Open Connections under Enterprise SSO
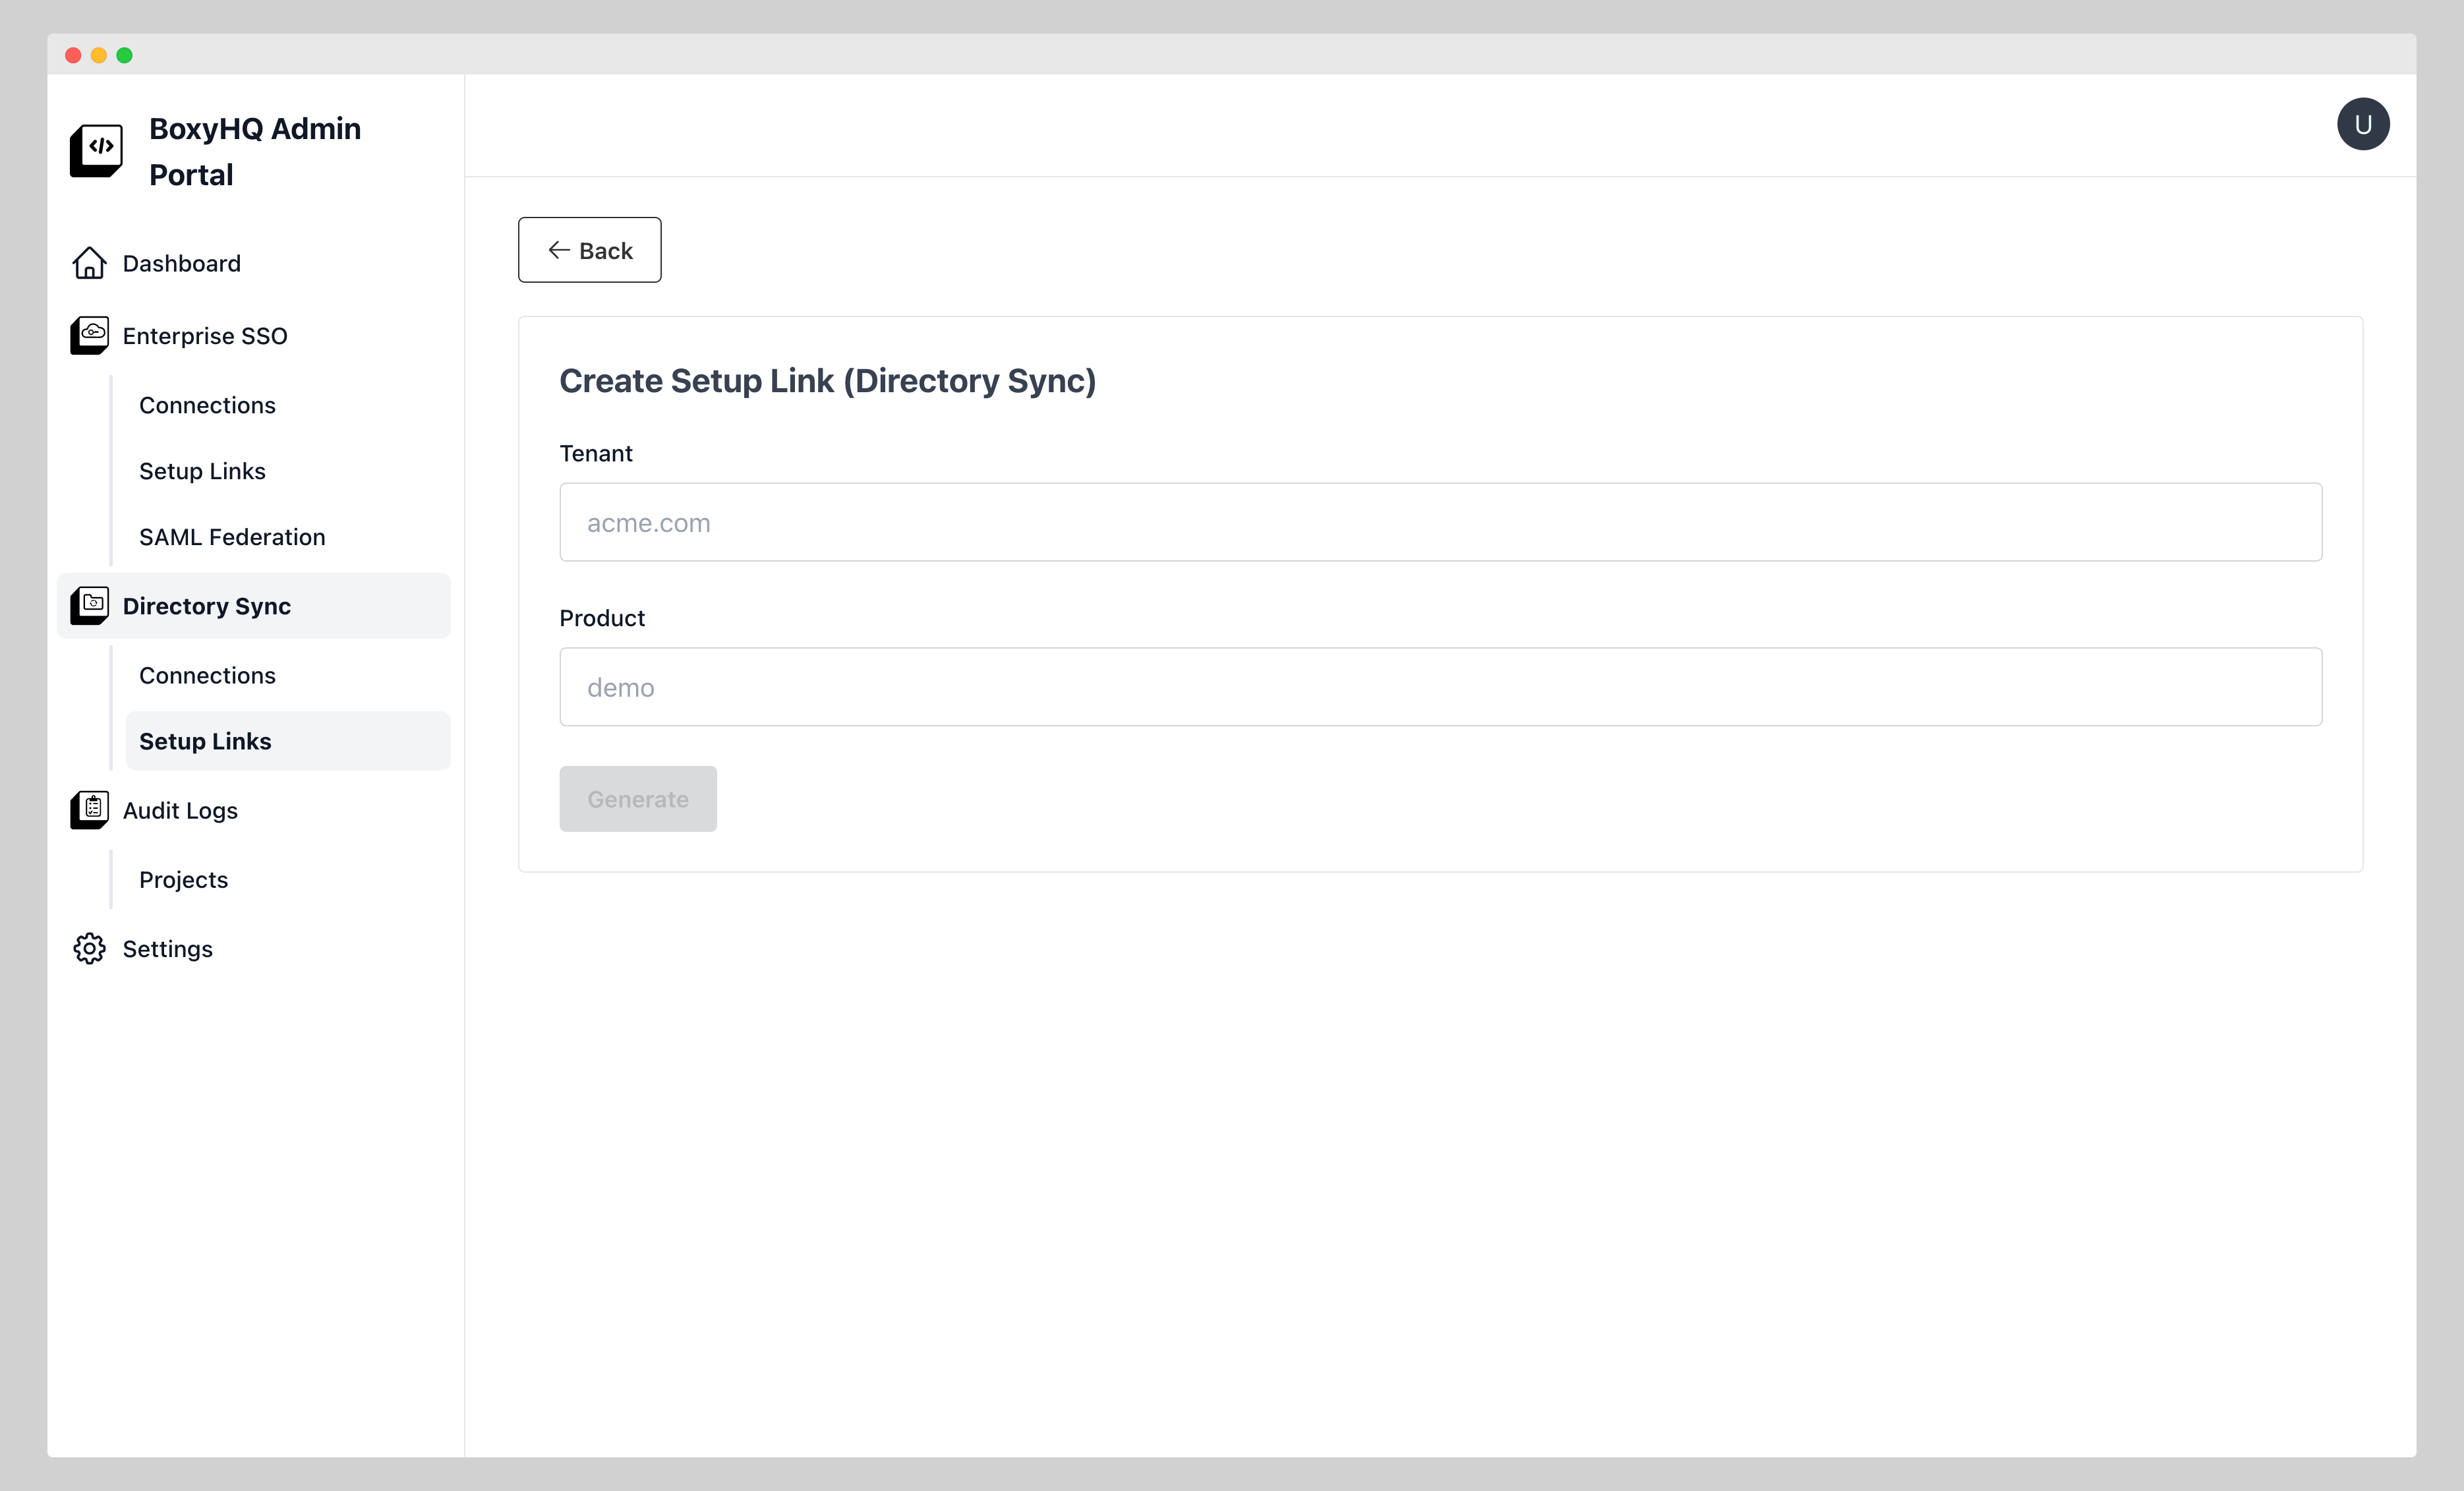Viewport: 2464px width, 1491px height. [207, 405]
